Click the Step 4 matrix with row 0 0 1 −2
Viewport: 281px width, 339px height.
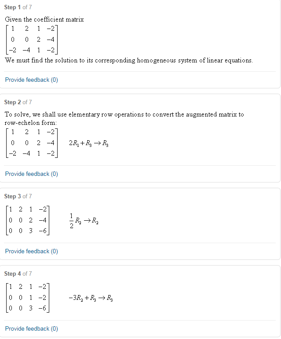point(28,298)
